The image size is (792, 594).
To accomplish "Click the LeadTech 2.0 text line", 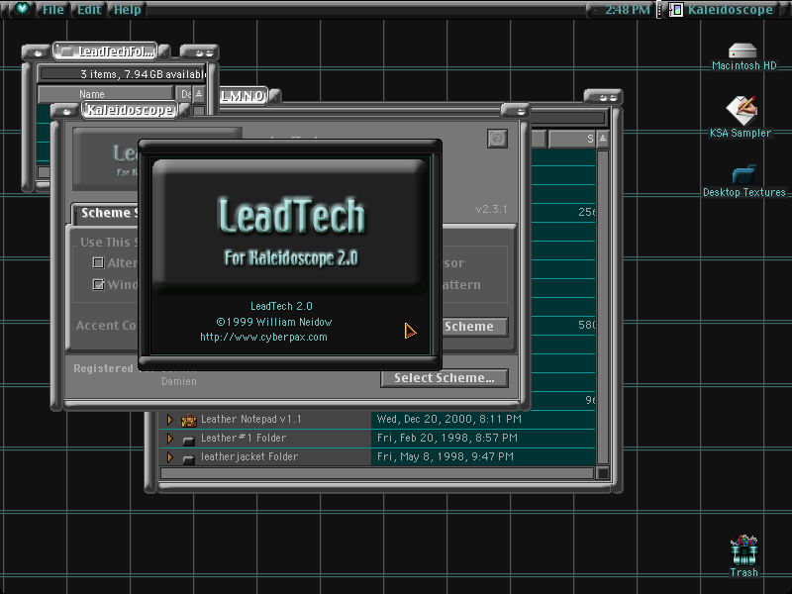I will 281,306.
